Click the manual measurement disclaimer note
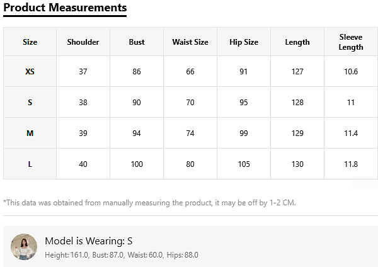378x267 pixels. coord(149,203)
